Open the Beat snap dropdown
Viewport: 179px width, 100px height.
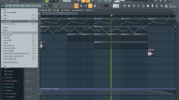[104, 6]
